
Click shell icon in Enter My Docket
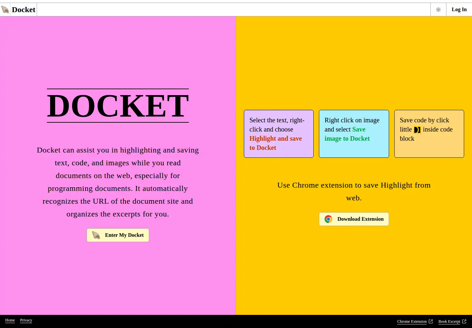(x=96, y=235)
